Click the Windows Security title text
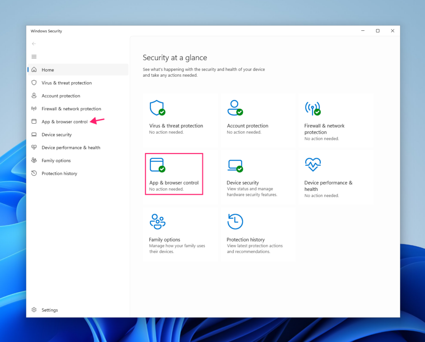 (46, 31)
